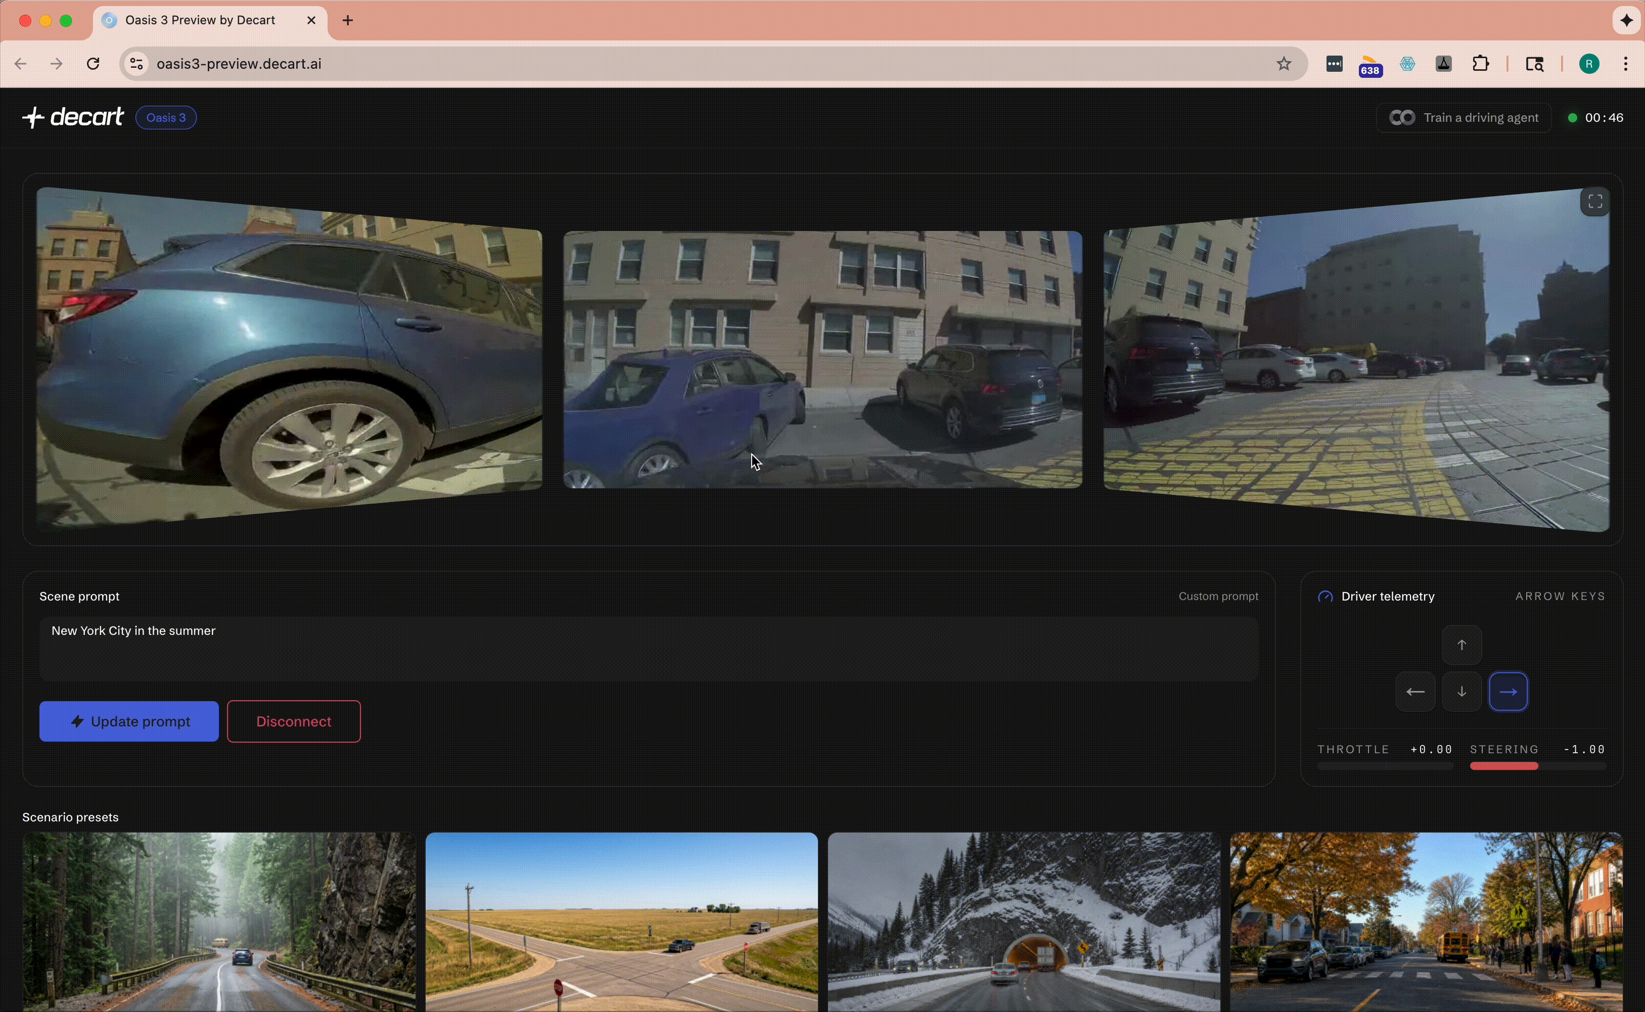Image resolution: width=1645 pixels, height=1012 pixels.
Task: Click the highlighted right arrow key
Action: 1509,692
